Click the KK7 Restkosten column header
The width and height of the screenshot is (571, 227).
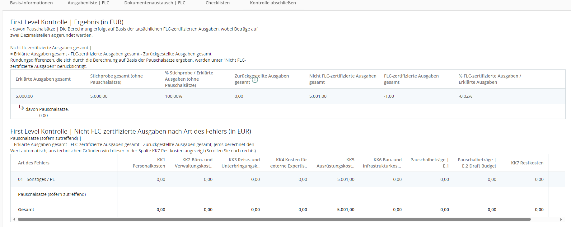coord(527,163)
